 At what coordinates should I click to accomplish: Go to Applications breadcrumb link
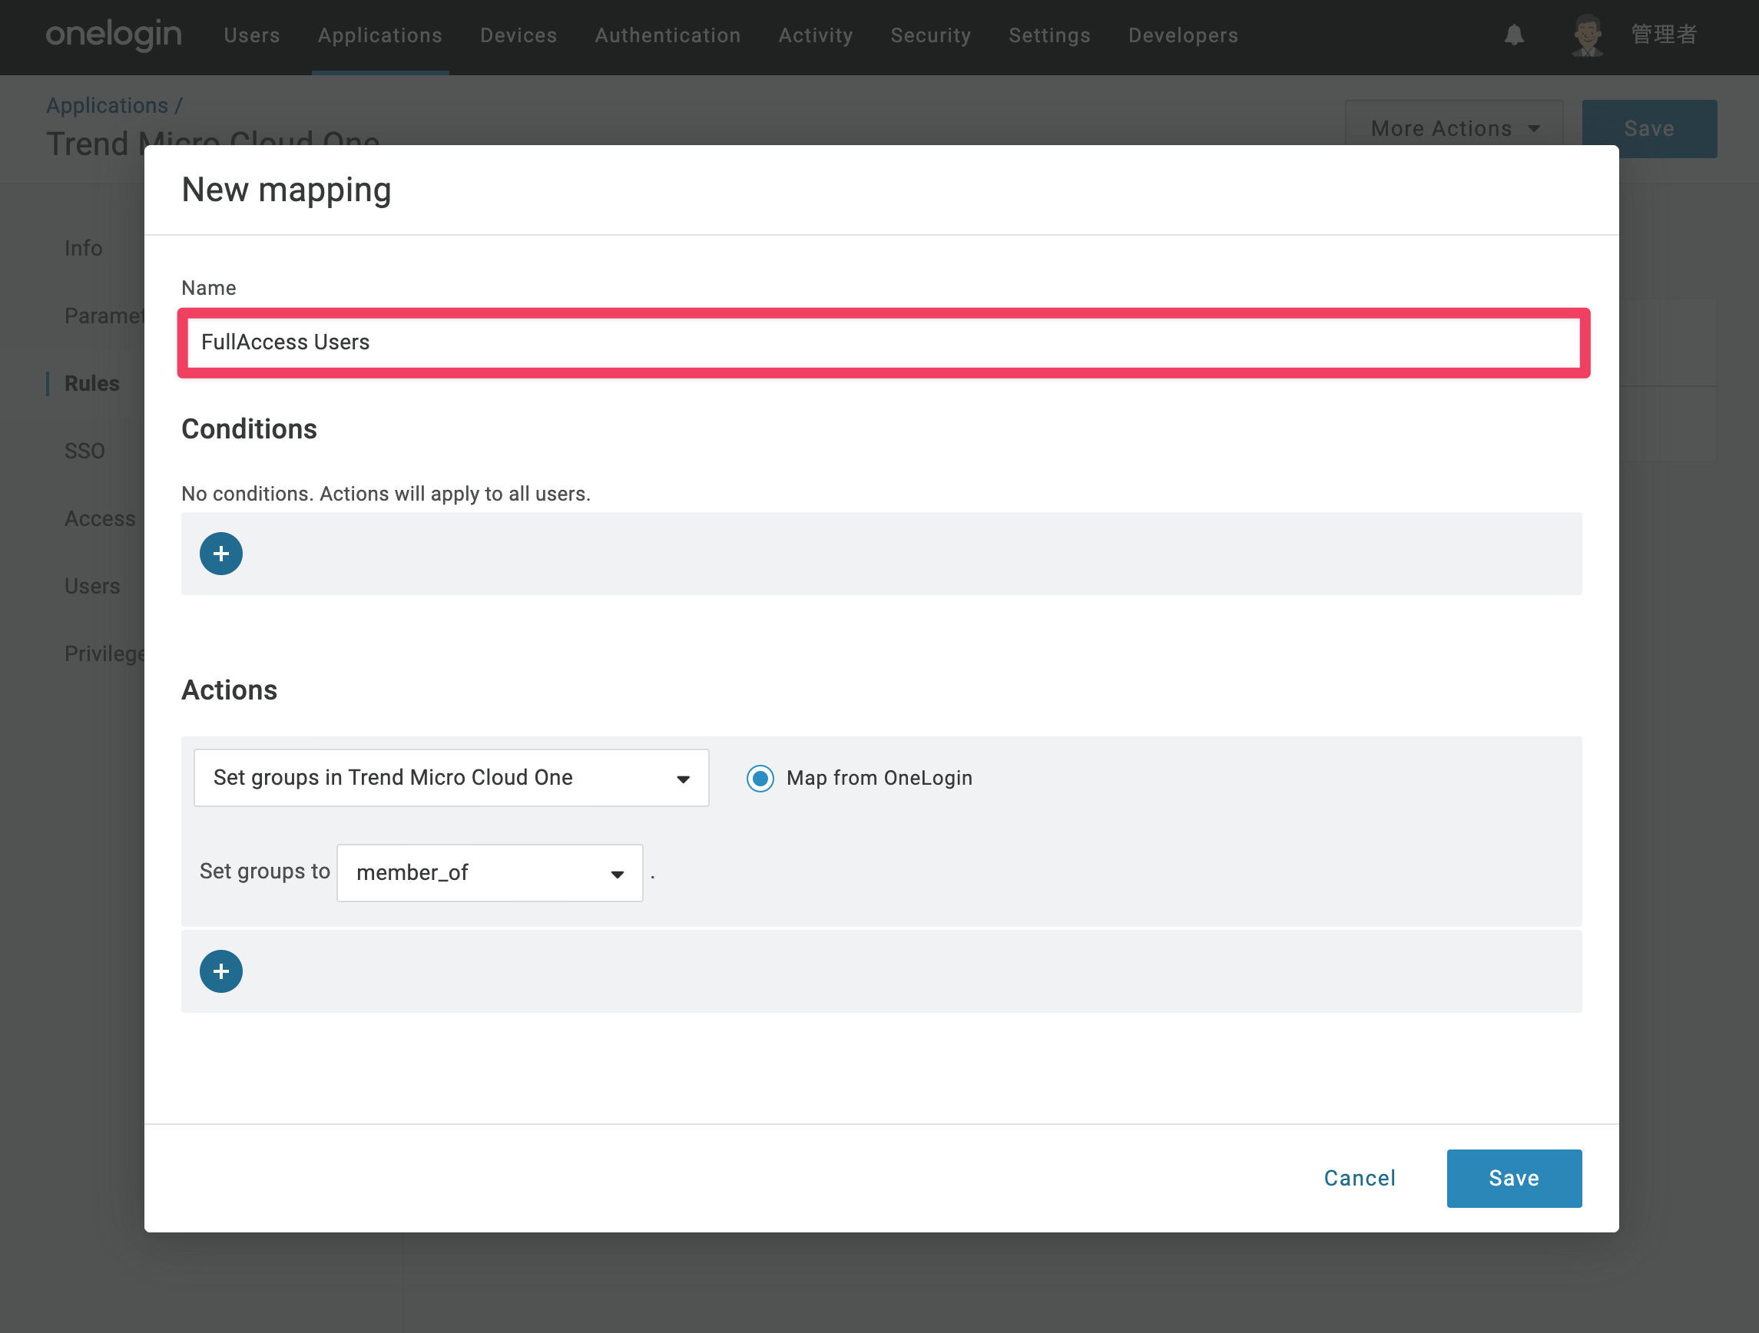[x=108, y=105]
